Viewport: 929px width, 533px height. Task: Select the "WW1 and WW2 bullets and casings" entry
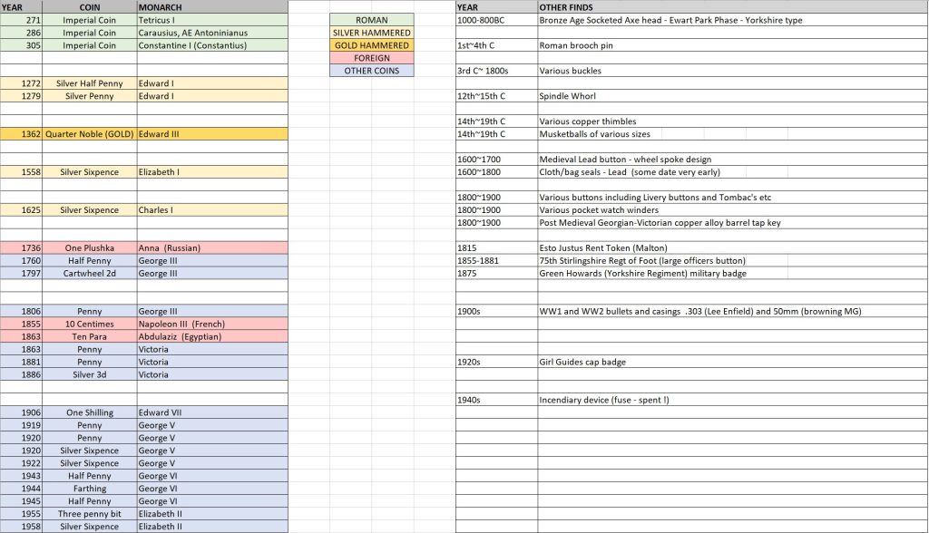click(733, 311)
